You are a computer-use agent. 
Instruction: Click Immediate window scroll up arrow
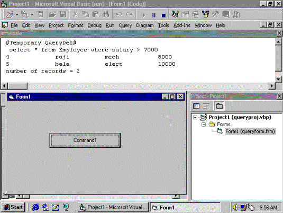coord(278,42)
